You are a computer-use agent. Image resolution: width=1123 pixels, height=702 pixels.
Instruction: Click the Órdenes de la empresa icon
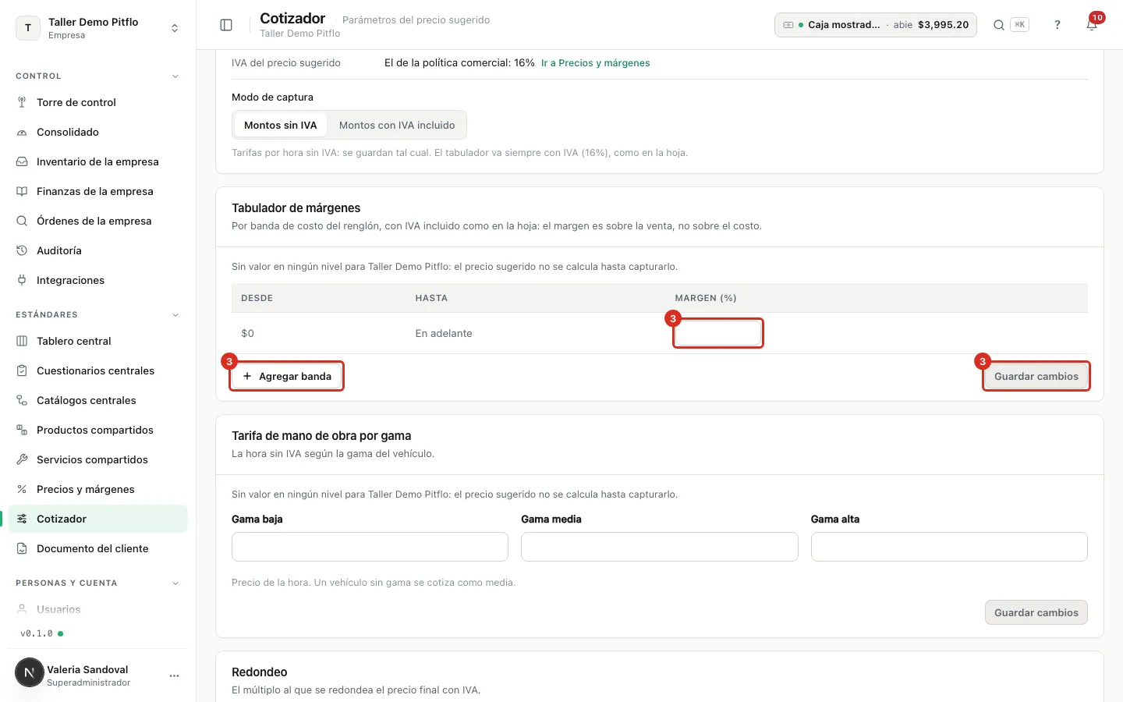(22, 221)
